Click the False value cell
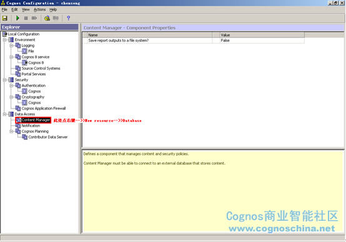346x242 pixels. coord(262,41)
